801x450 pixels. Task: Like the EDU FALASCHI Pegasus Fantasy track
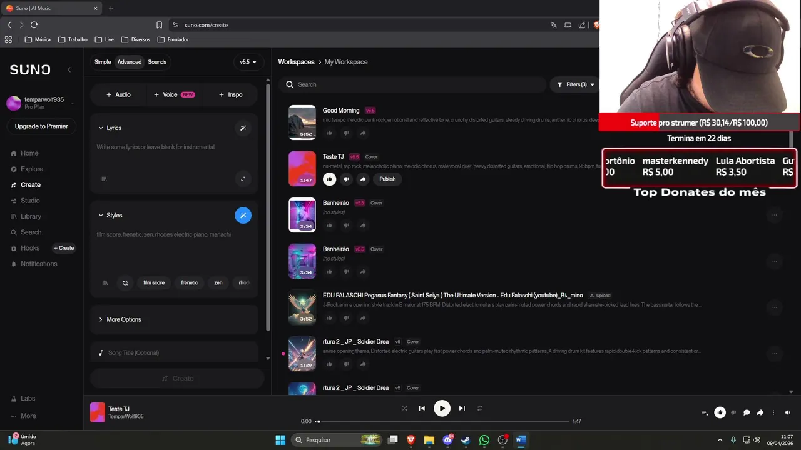click(x=329, y=317)
